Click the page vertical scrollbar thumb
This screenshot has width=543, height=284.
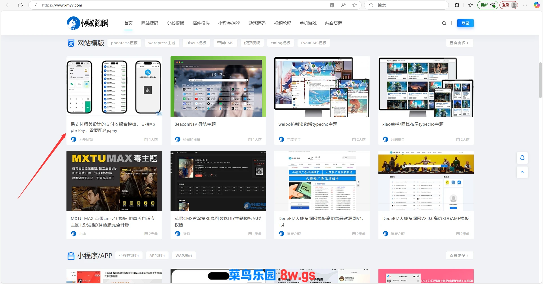540,80
